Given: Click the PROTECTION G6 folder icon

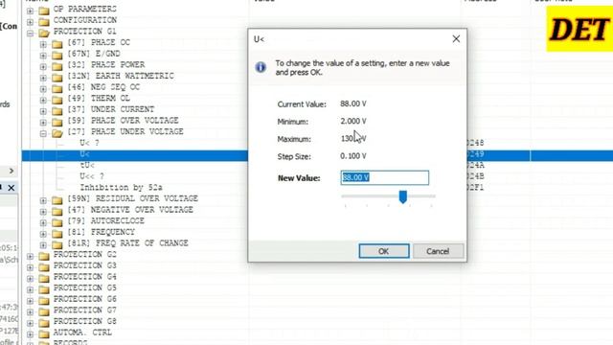Looking at the screenshot, I should [x=44, y=301].
